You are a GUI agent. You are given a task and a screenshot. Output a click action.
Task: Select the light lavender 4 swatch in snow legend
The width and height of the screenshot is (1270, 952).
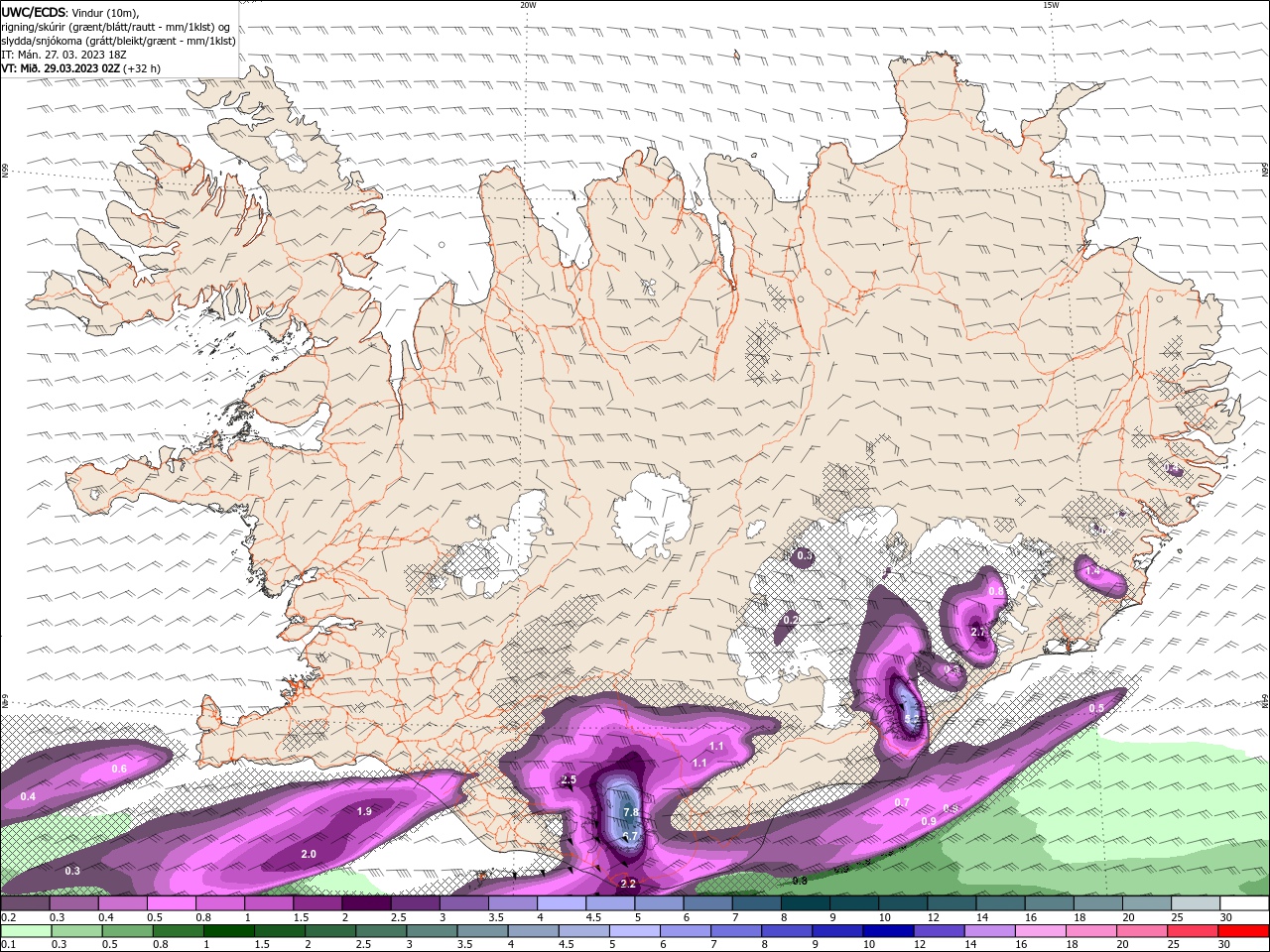[x=562, y=903]
